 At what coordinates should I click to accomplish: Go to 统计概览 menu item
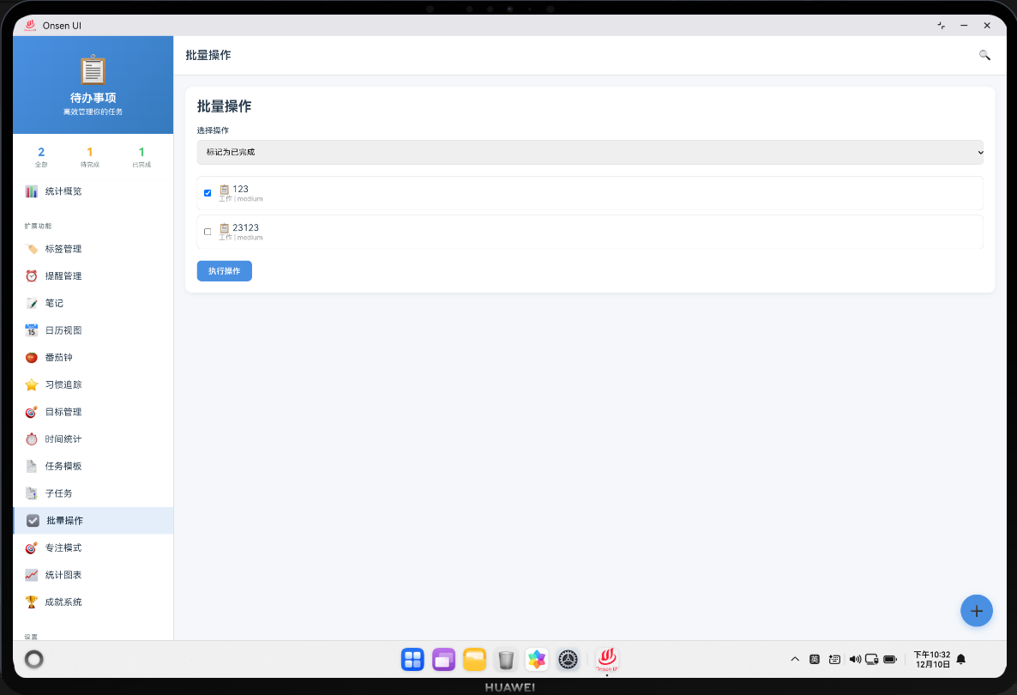(x=93, y=191)
